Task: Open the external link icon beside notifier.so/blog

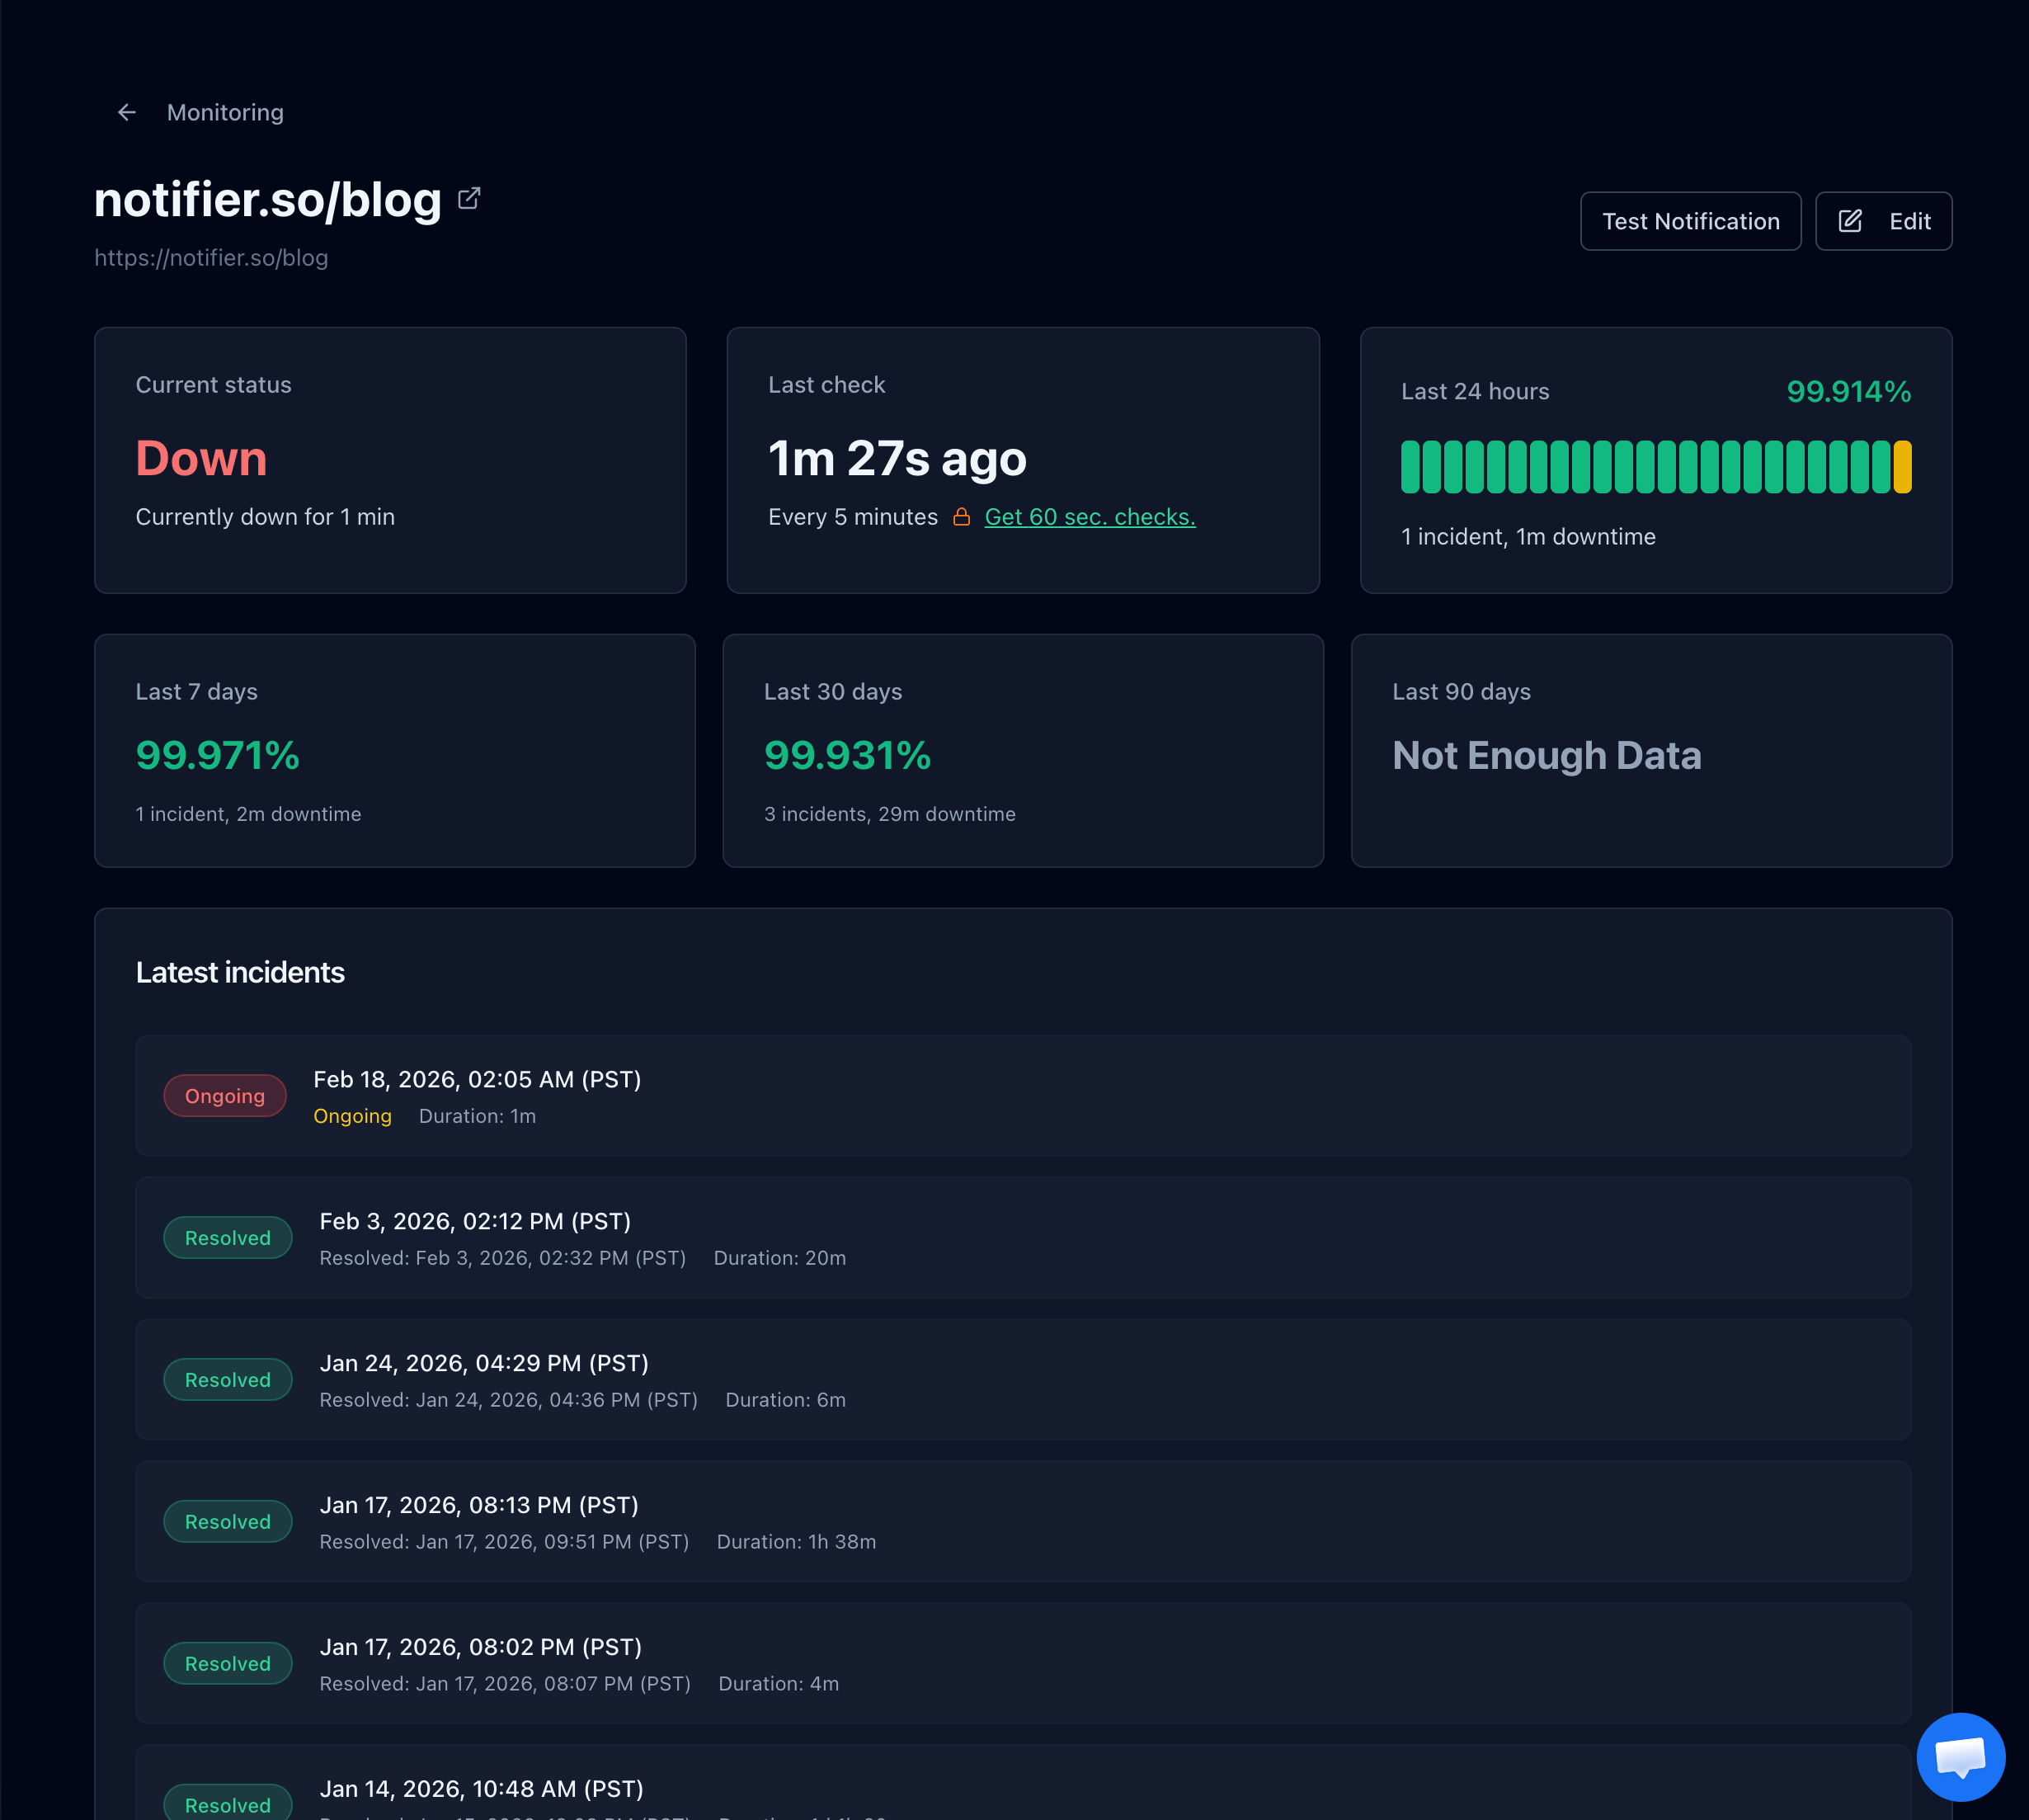Action: click(x=468, y=198)
